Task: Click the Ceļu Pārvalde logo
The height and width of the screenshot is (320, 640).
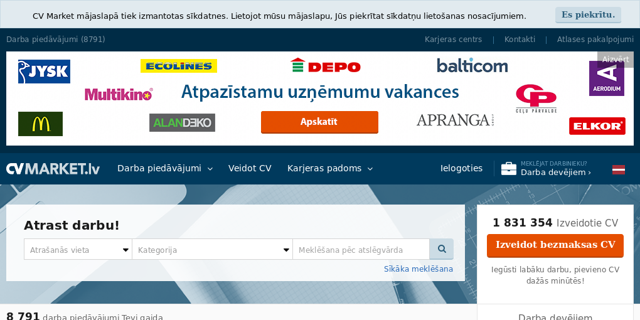Action: click(x=536, y=99)
